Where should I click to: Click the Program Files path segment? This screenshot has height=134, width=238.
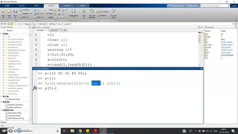tap(30, 24)
